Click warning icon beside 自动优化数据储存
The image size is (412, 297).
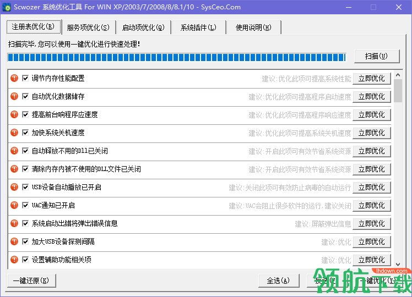(14, 96)
